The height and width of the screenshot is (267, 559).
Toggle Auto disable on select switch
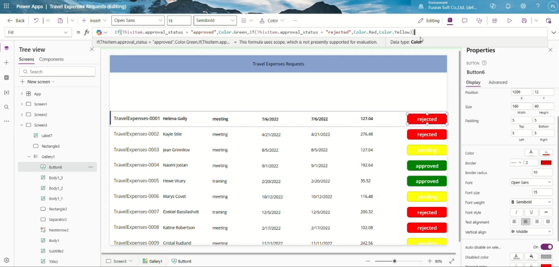(546, 247)
